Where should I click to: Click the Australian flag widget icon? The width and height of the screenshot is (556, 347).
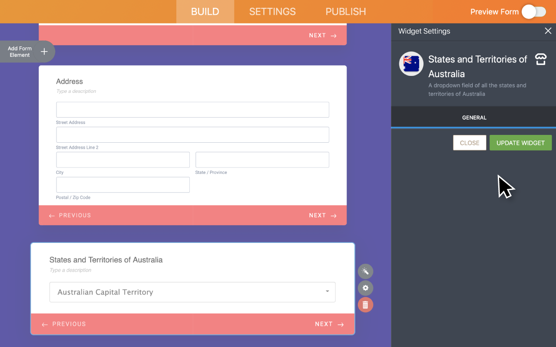[x=411, y=64]
